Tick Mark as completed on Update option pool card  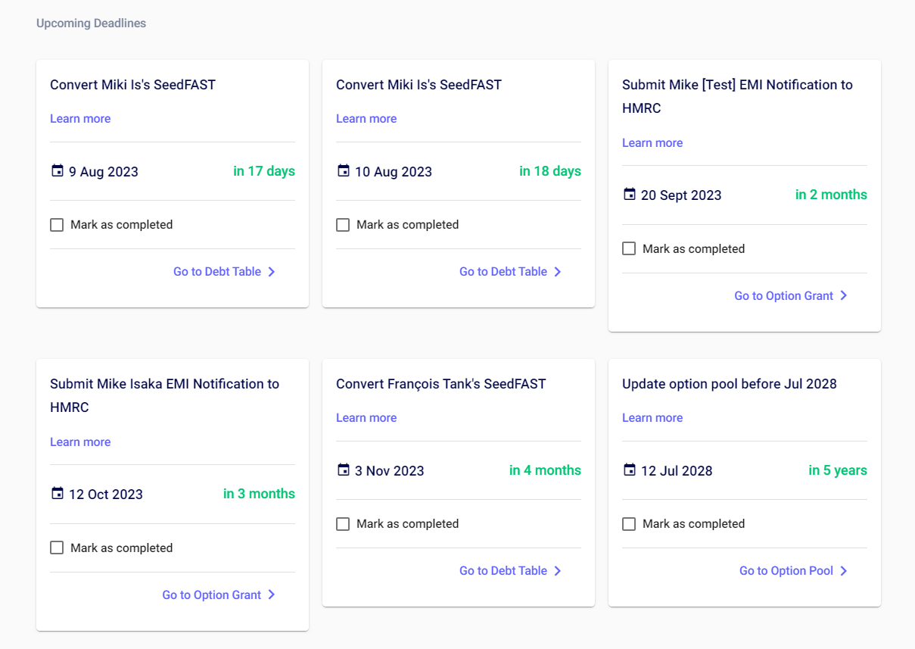point(629,524)
